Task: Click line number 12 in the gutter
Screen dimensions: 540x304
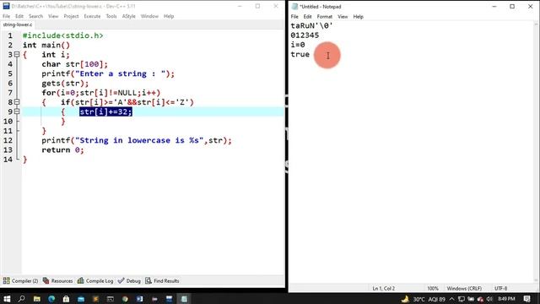Action: [8, 140]
